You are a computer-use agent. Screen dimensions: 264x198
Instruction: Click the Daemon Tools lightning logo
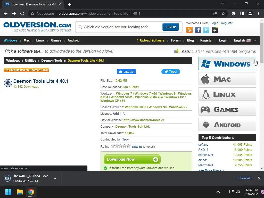pos(8,83)
